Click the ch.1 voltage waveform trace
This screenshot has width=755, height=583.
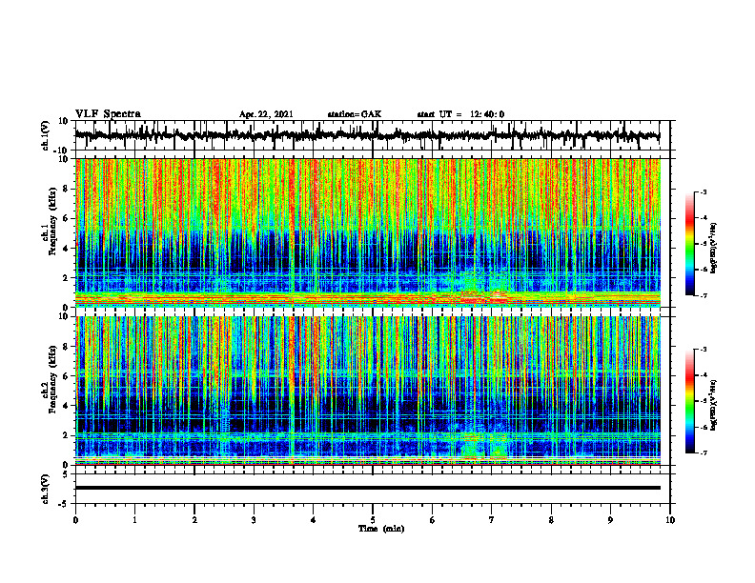click(367, 135)
